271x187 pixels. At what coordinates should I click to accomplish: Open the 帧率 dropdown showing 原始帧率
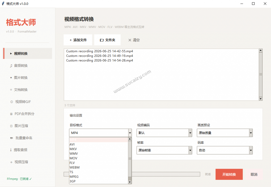click(164, 150)
